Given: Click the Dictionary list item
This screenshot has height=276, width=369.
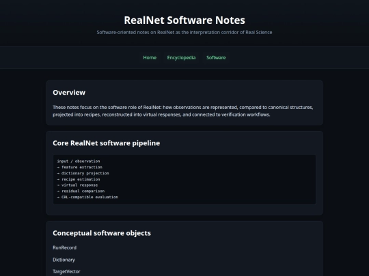Looking at the screenshot, I should pos(64,260).
